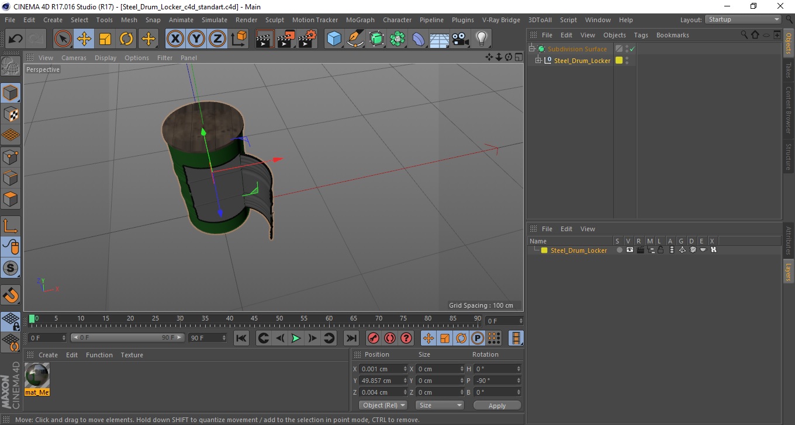
Task: Select the Live Selection tool
Action: 63,39
